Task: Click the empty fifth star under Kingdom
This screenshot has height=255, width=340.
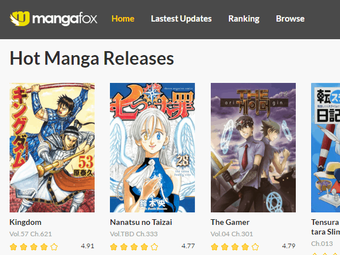Action: coord(54,246)
